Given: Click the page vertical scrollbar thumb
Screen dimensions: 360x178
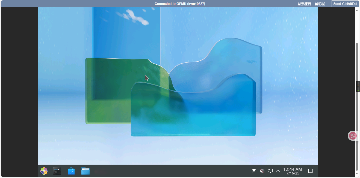Looking at the screenshot, I should coord(357,106).
